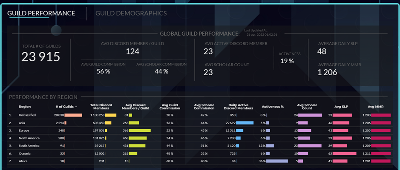Image resolution: width=400 pixels, height=170 pixels.
Task: Click the Last Updated At timestamp
Action: point(262,34)
